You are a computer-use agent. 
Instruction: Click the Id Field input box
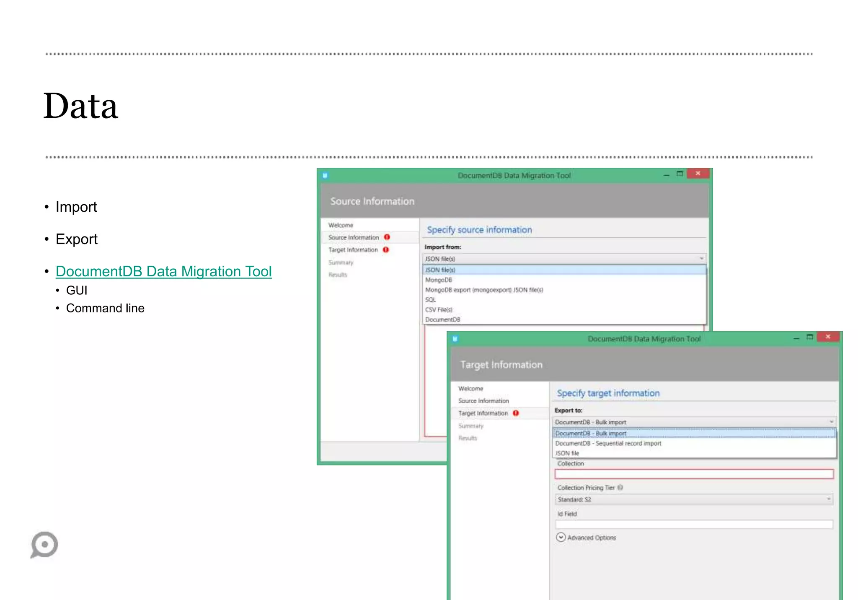tap(694, 524)
